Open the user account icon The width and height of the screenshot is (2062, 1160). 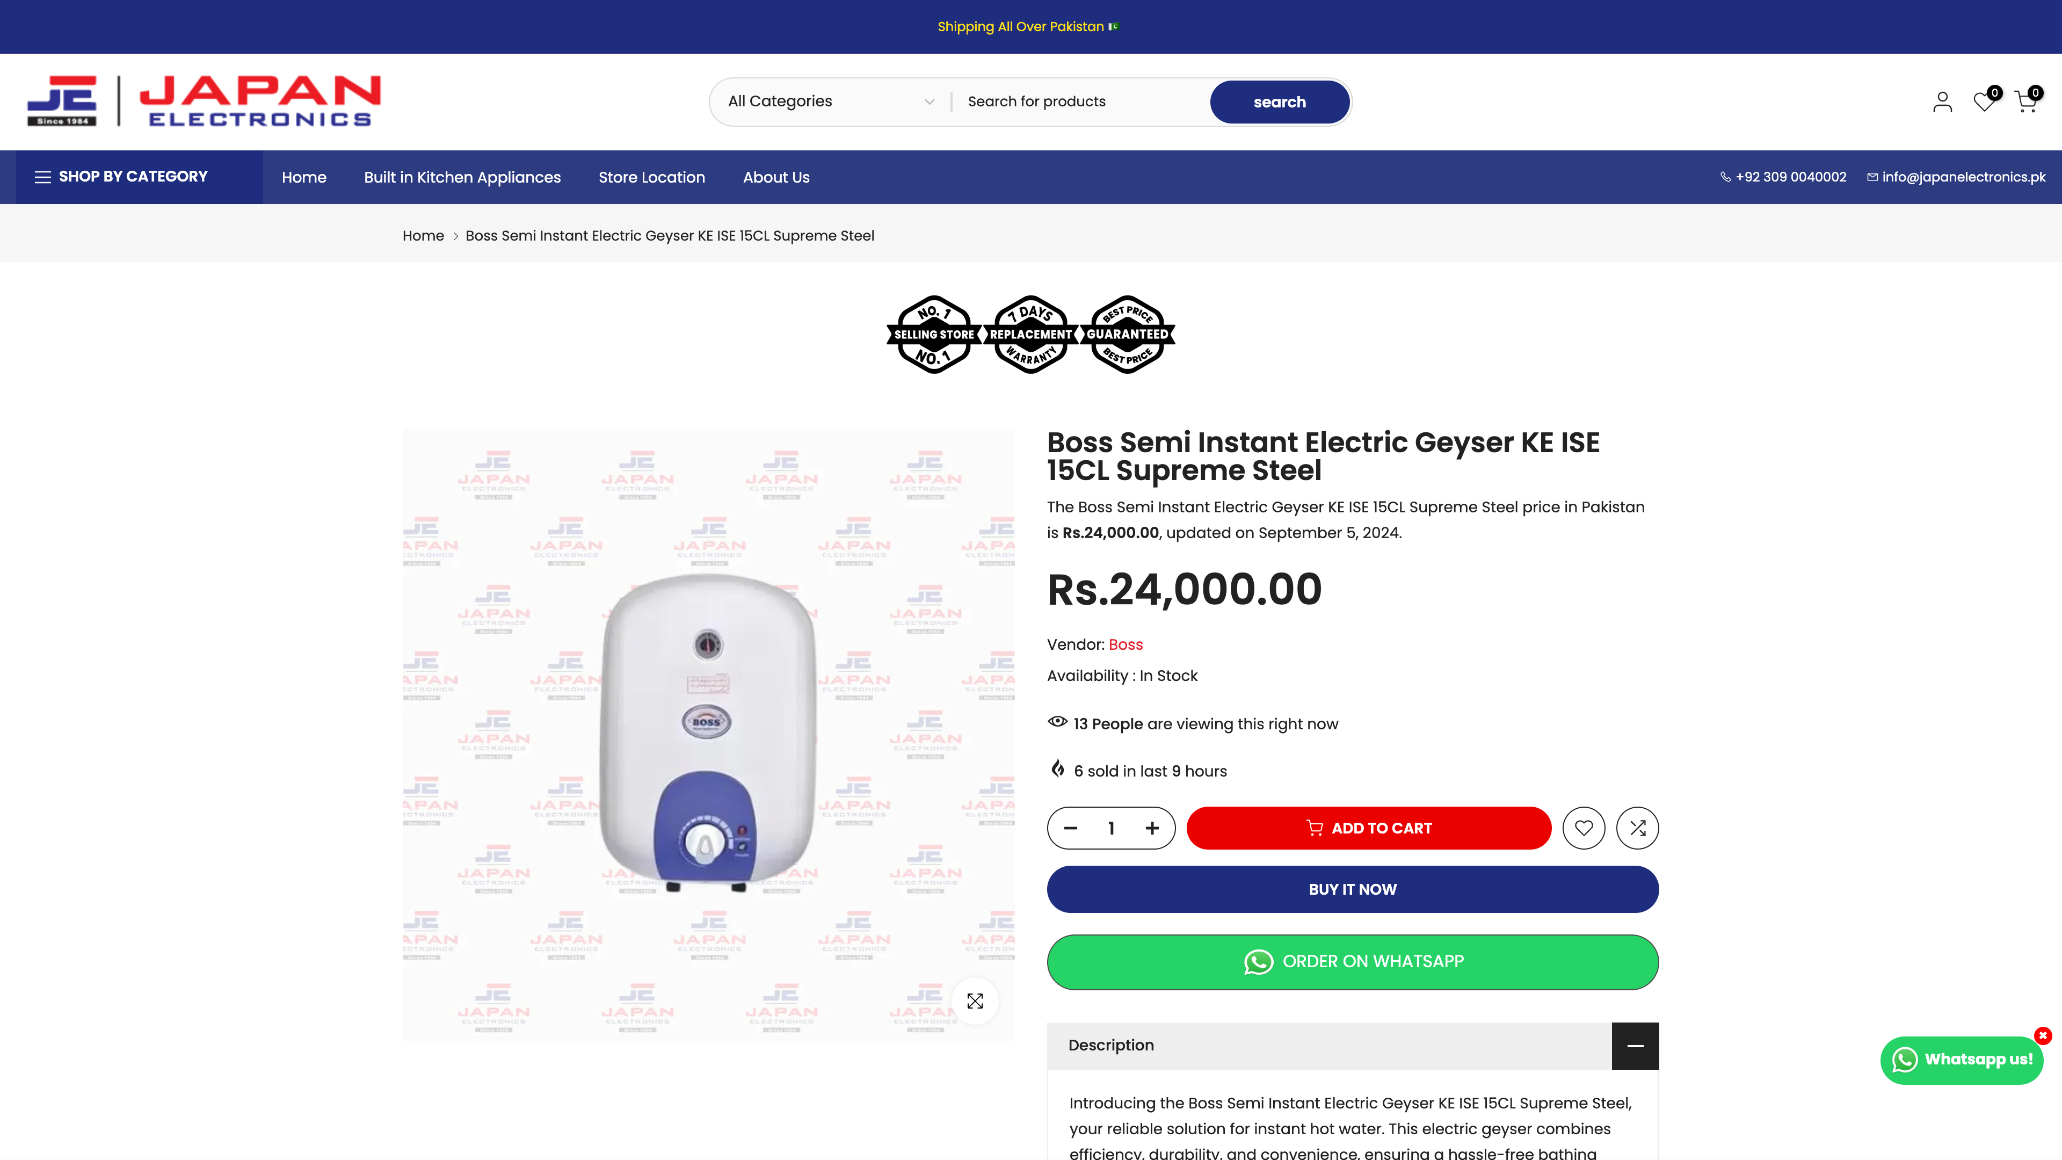tap(1942, 102)
